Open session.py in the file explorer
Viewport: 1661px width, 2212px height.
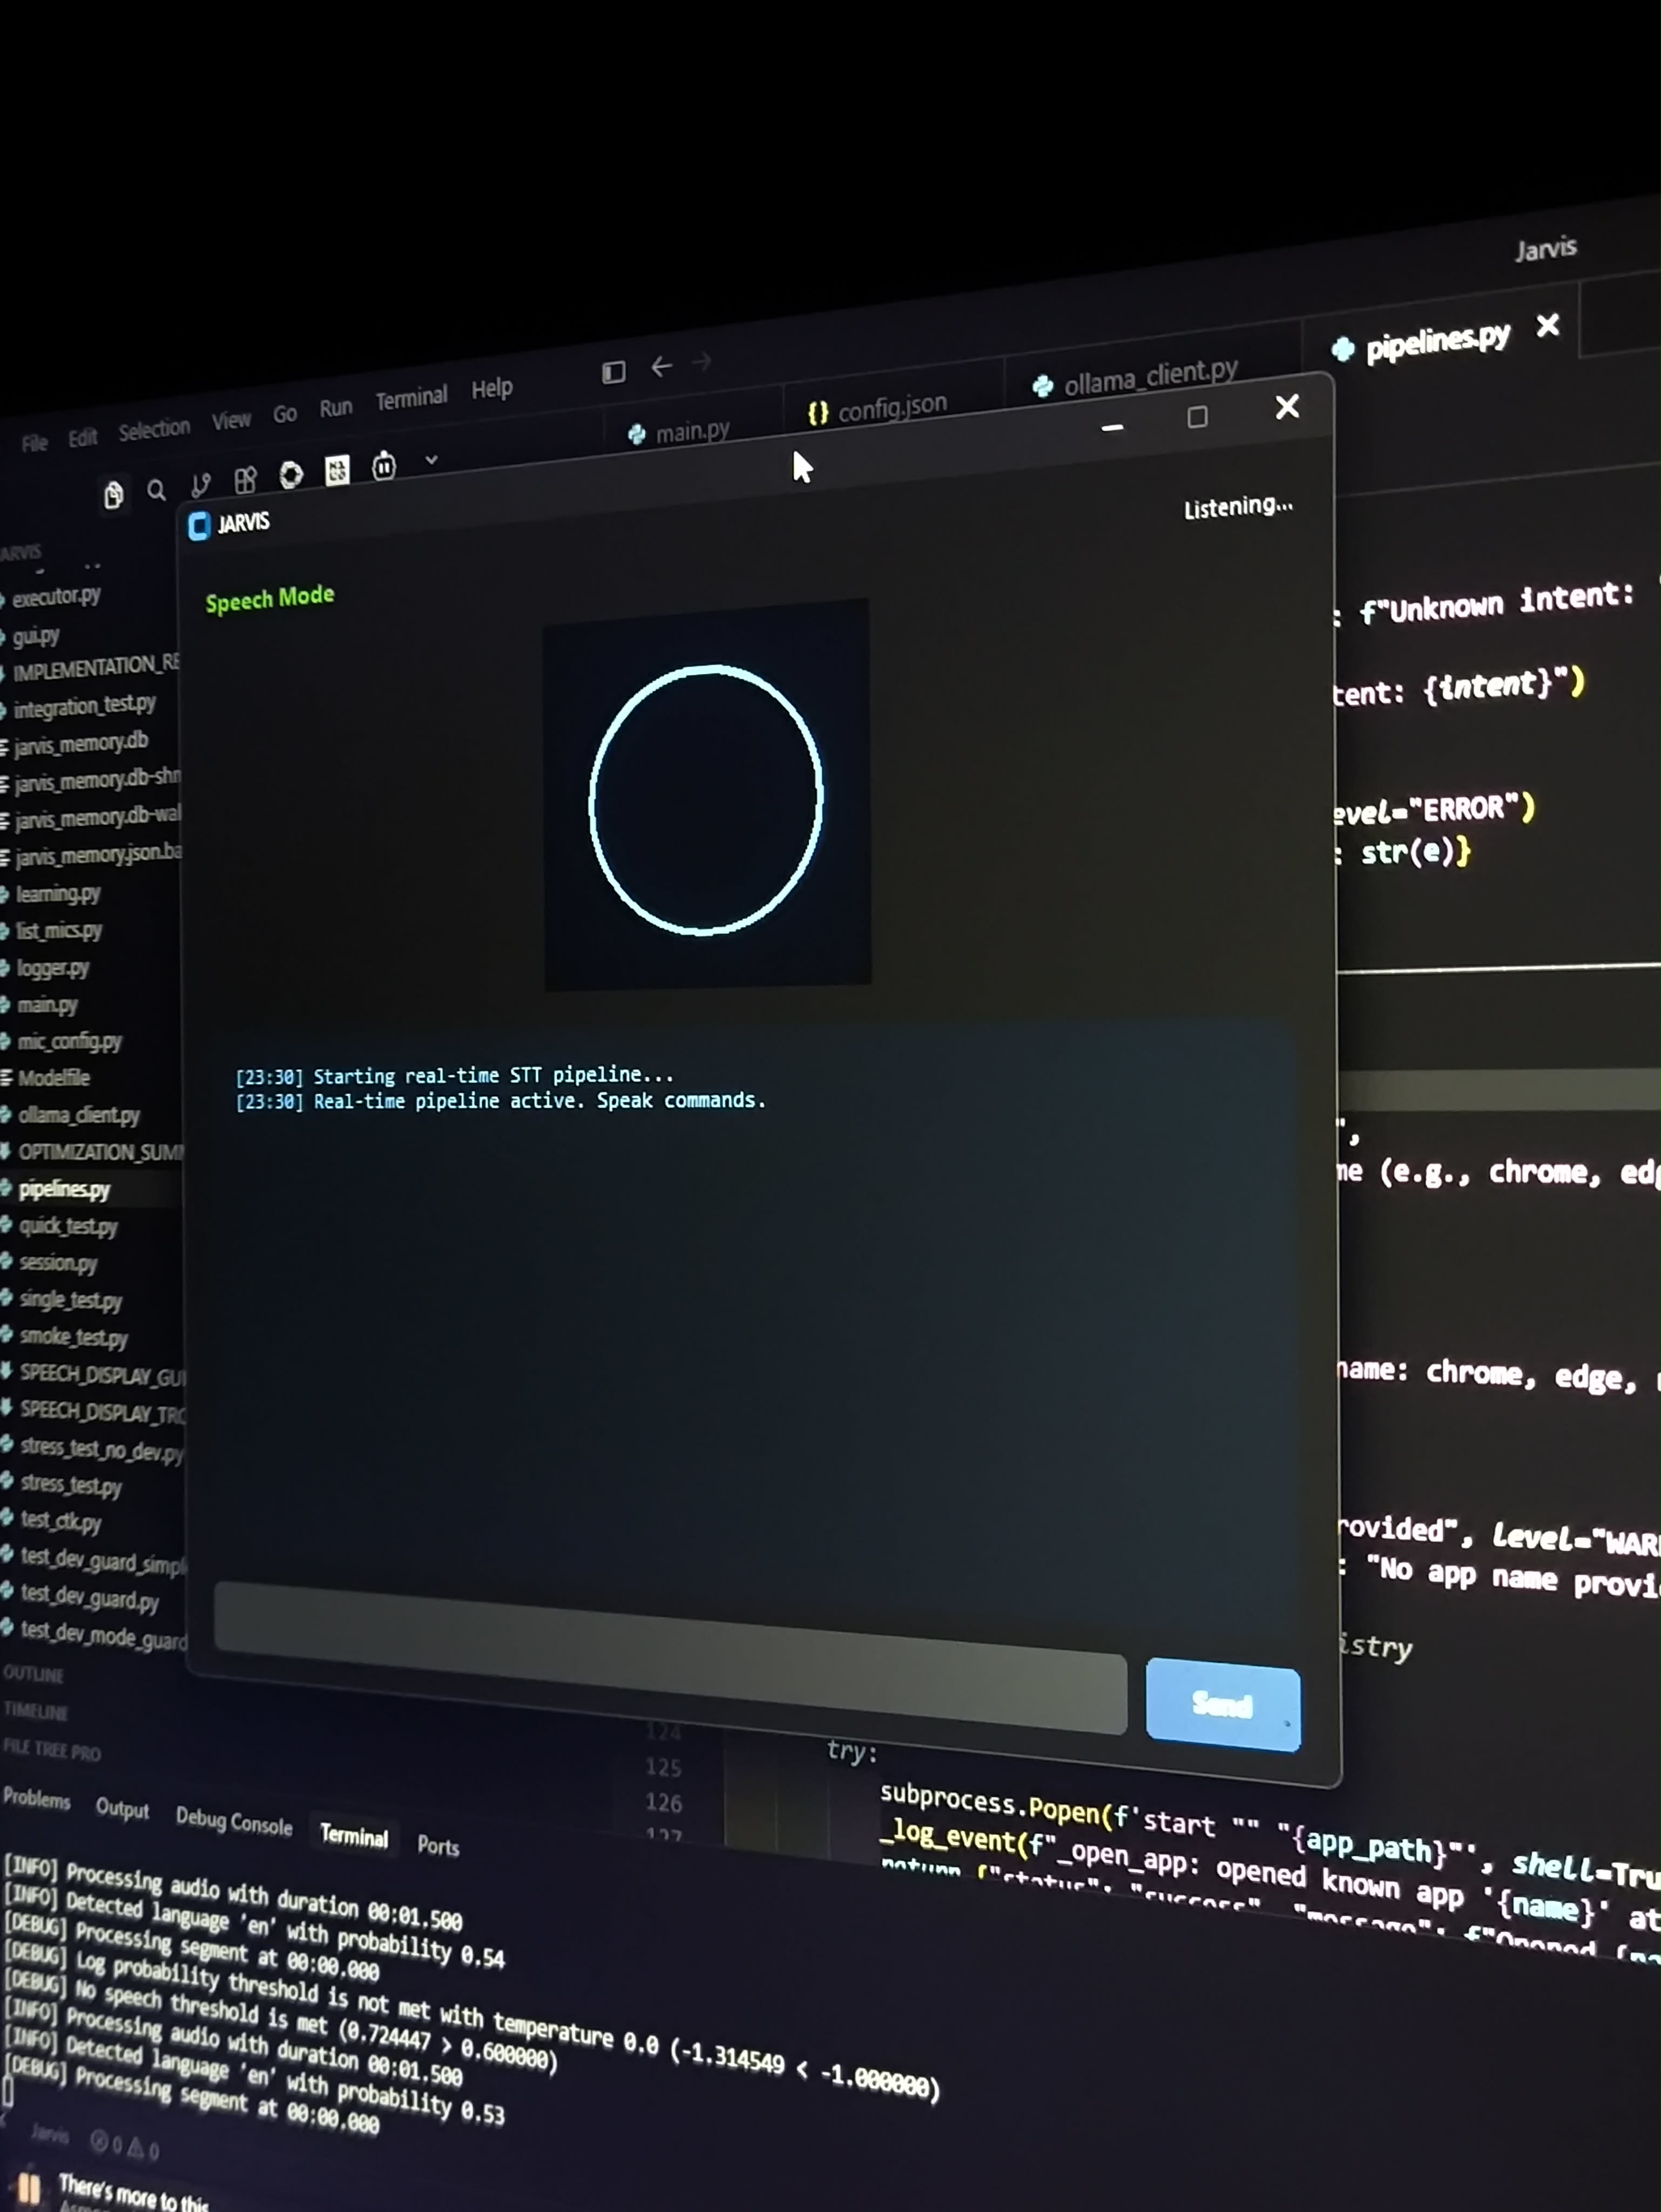click(x=57, y=1263)
